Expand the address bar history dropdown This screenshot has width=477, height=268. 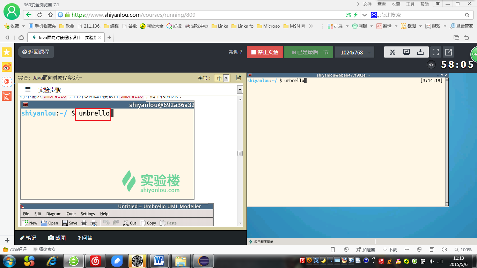point(365,15)
